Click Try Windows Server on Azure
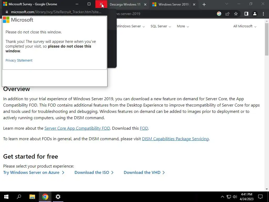Screen dimensions: 269x202 34,173
